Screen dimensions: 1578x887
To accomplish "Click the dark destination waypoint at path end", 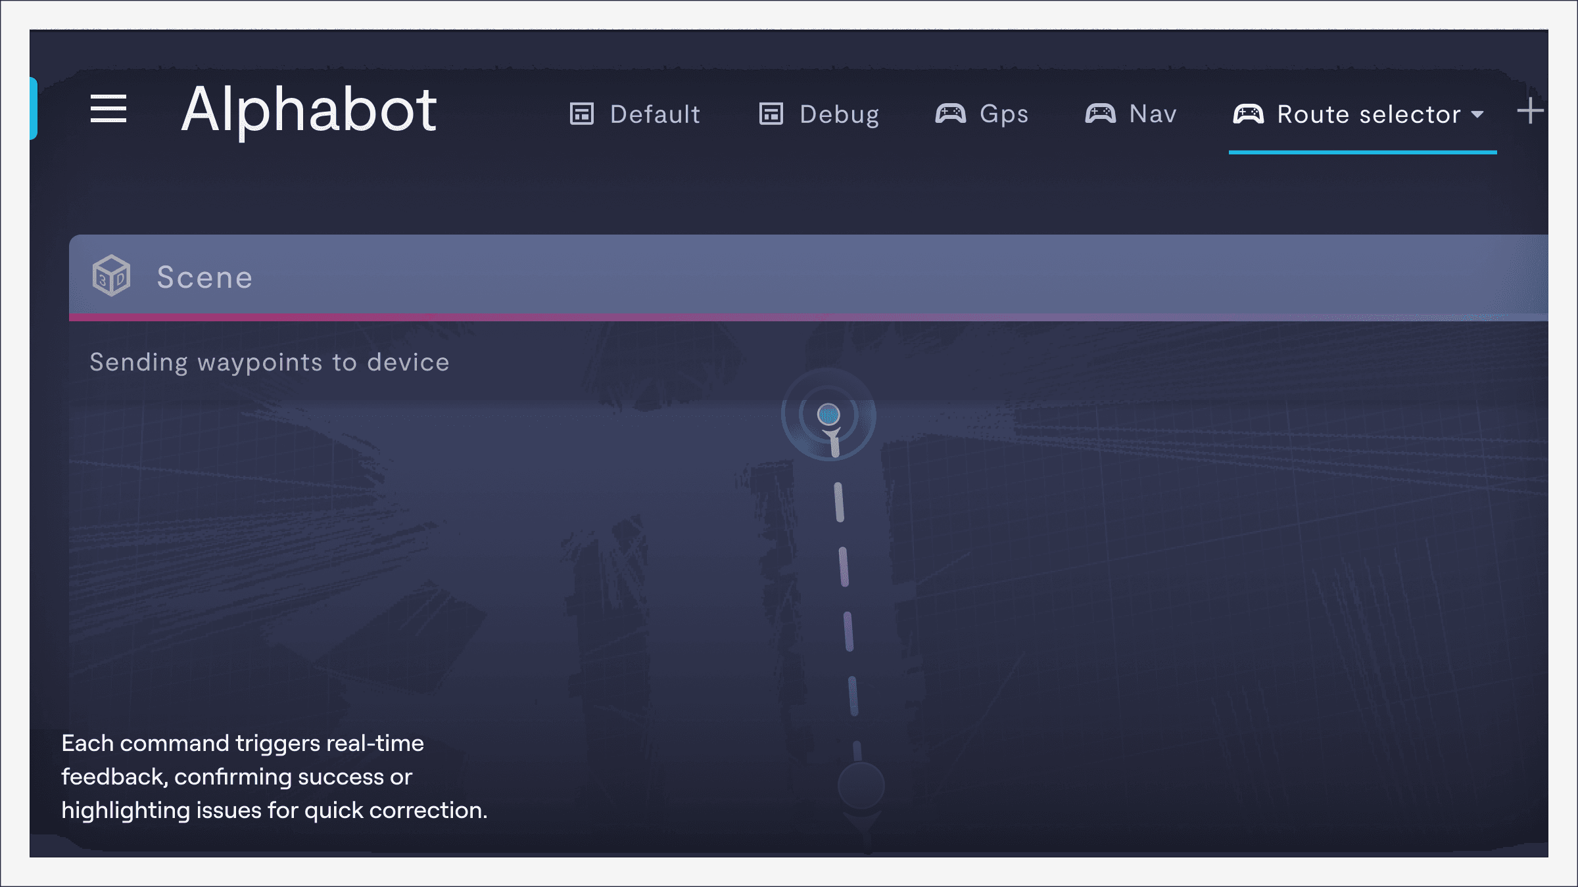I will tap(861, 786).
